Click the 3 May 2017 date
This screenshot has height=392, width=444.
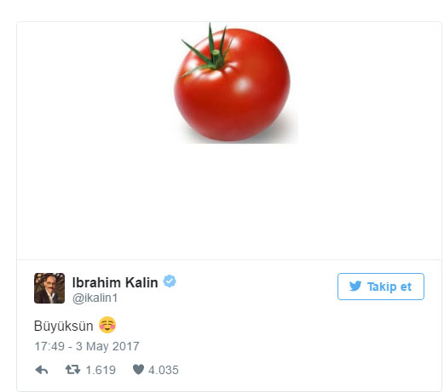tap(107, 346)
